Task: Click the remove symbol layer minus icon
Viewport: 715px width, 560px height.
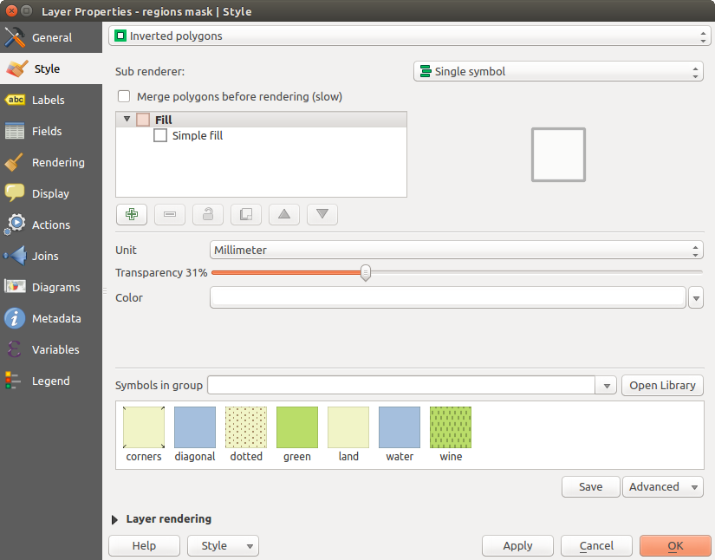Action: click(x=169, y=214)
